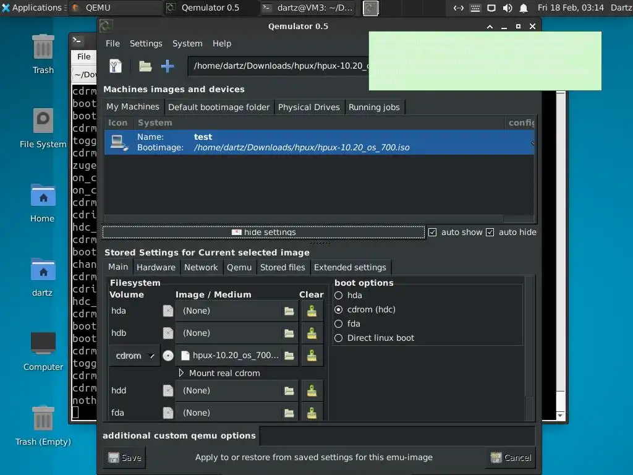This screenshot has width=633, height=475.
Task: Clear the cdrom image with broom icon
Action: click(x=312, y=356)
